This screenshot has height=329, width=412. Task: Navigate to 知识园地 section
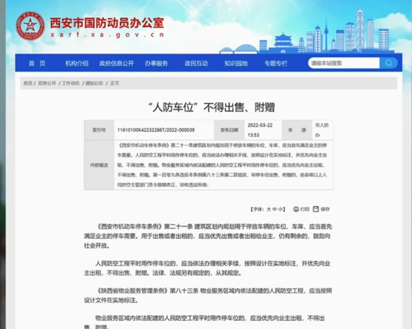pyautogui.click(x=236, y=63)
